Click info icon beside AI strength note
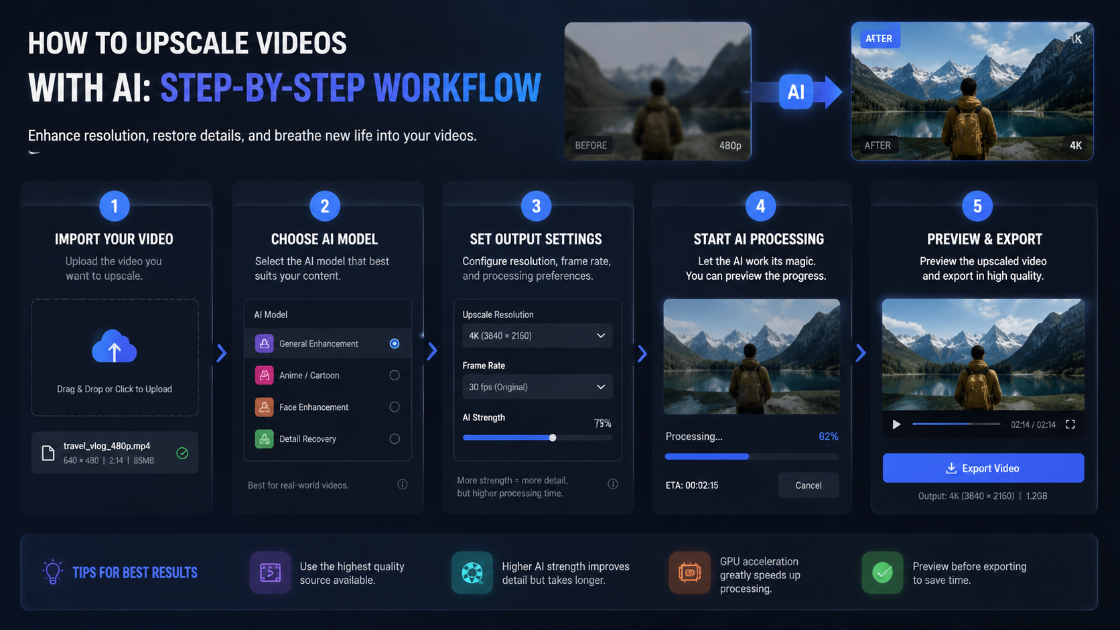 [x=613, y=484]
